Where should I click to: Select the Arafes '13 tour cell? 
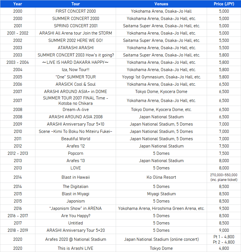[x=76, y=161]
